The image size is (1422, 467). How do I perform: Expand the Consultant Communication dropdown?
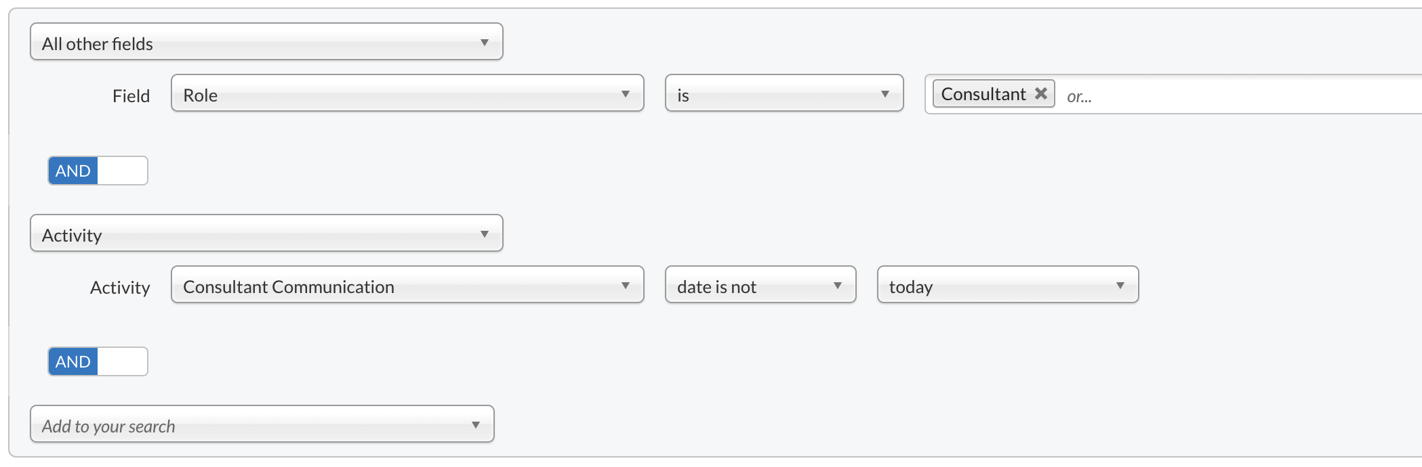pos(407,286)
